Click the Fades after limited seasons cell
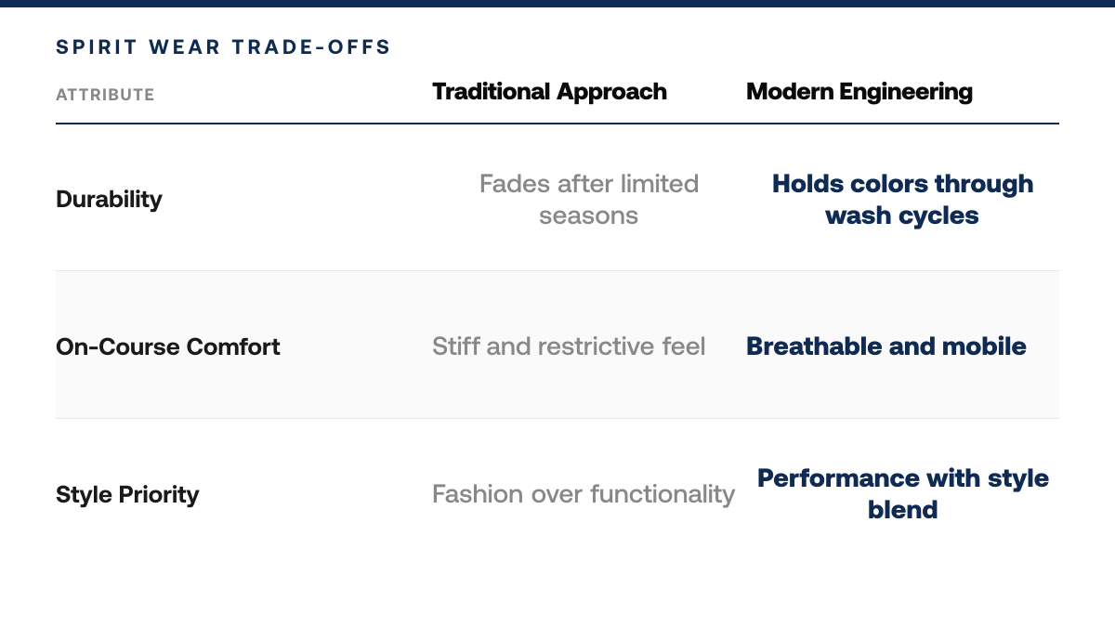Viewport: 1115px width, 627px height. tap(589, 200)
